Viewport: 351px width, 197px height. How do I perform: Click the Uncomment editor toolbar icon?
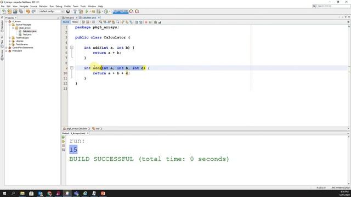tap(160, 22)
